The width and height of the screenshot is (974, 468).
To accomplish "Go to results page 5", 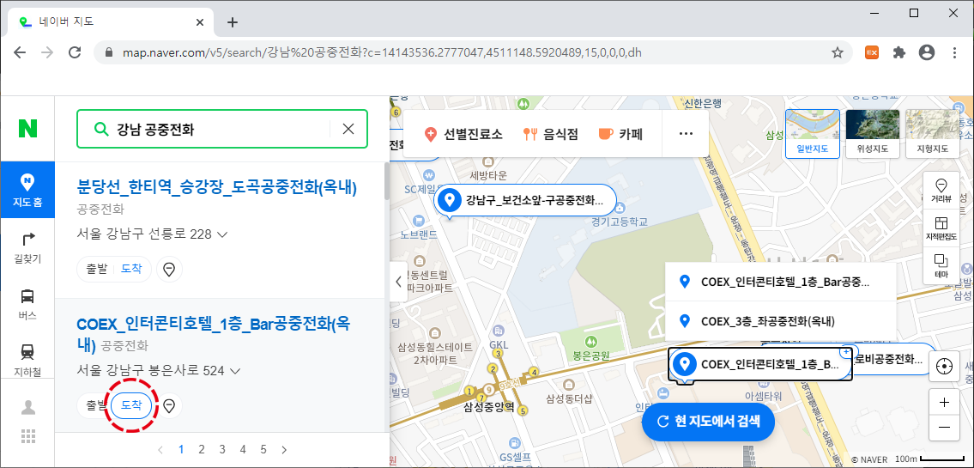I will [x=263, y=449].
